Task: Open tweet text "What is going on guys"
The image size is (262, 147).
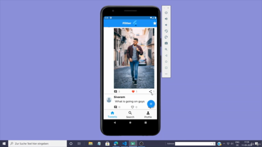Action: pyautogui.click(x=130, y=101)
